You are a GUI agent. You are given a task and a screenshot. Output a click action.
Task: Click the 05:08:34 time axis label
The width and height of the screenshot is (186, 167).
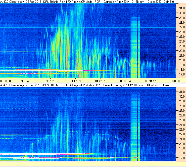click(125, 81)
